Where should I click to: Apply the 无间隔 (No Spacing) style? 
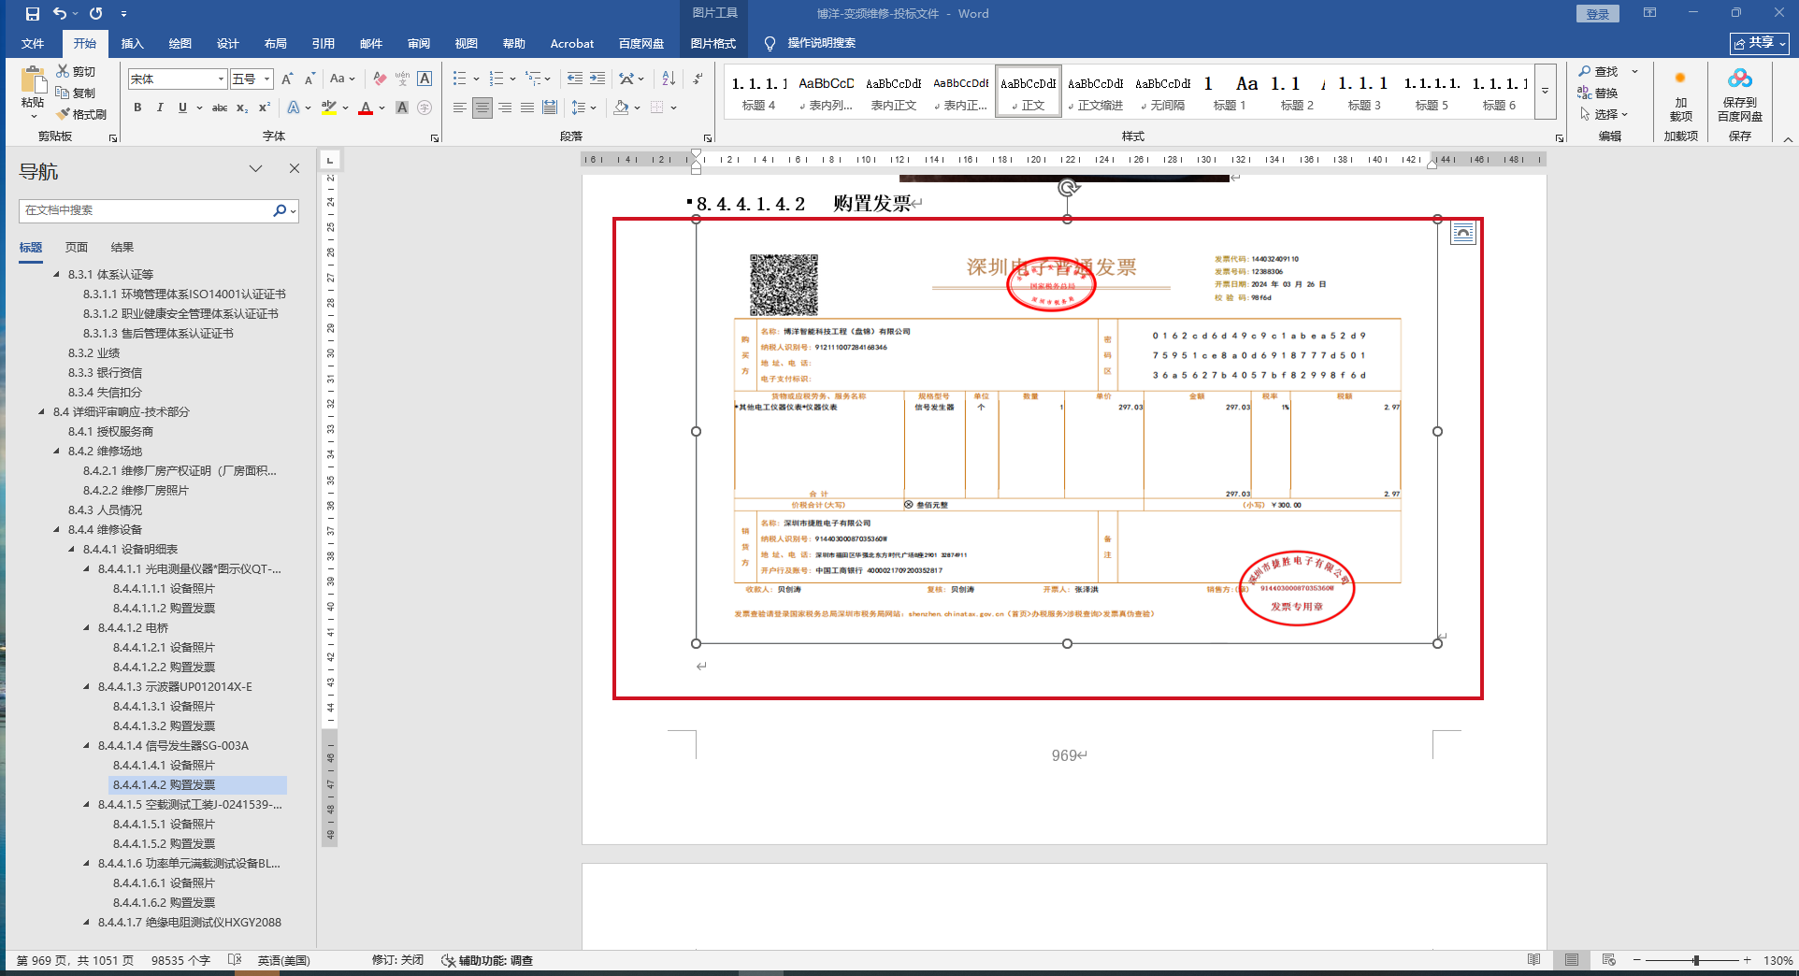(1163, 92)
